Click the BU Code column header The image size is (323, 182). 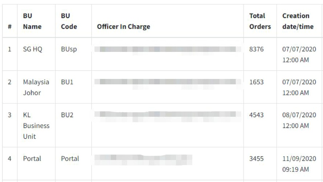(x=69, y=21)
